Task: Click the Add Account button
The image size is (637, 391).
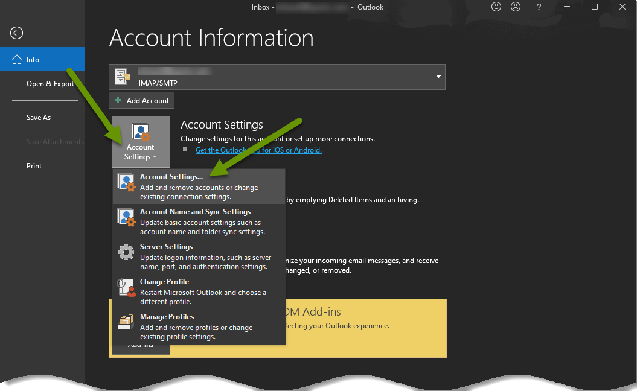Action: tap(141, 100)
